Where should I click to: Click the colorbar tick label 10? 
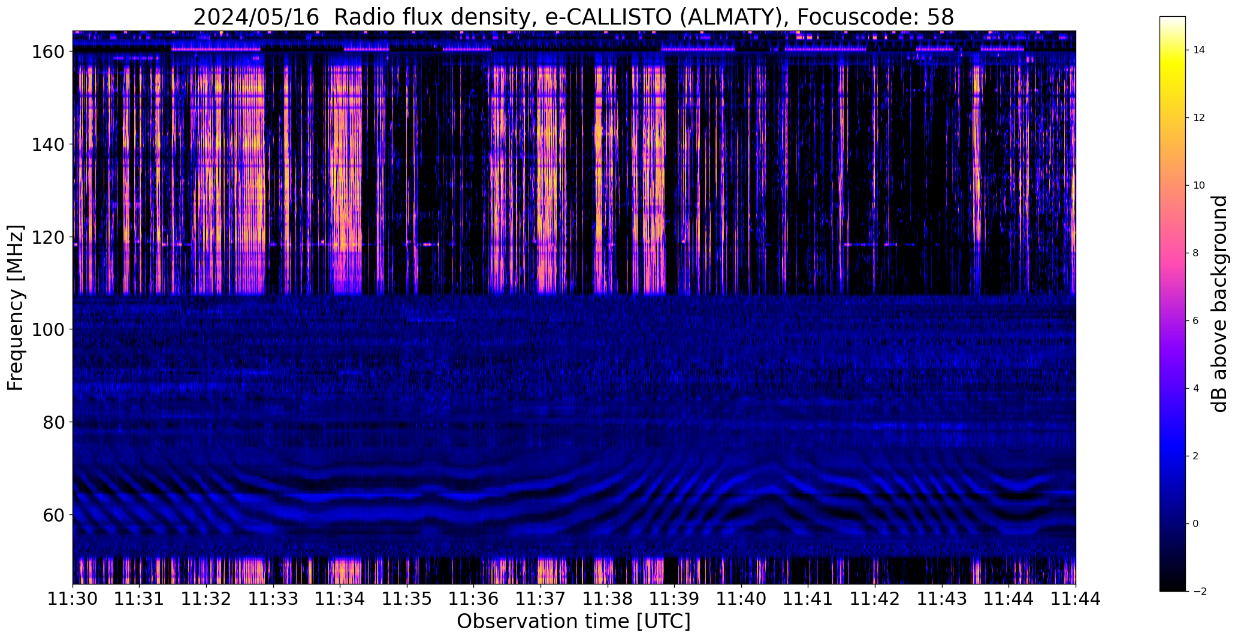pos(1199,186)
